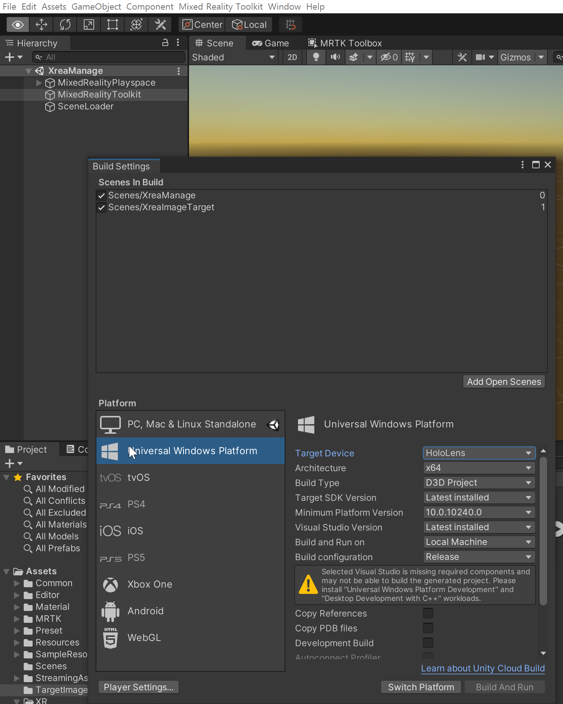Toggle 2D scene view mode

pos(292,57)
